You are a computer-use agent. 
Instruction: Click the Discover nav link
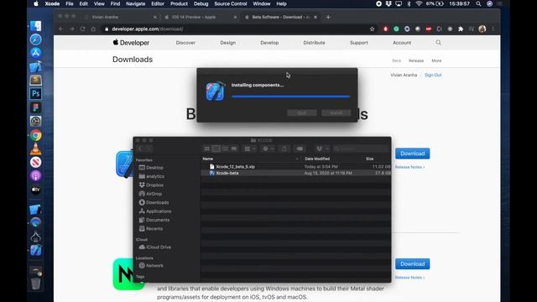185,43
